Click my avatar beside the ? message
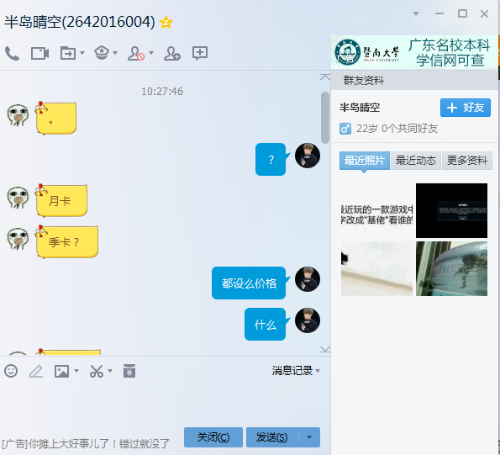The image size is (500, 455). coord(308,156)
